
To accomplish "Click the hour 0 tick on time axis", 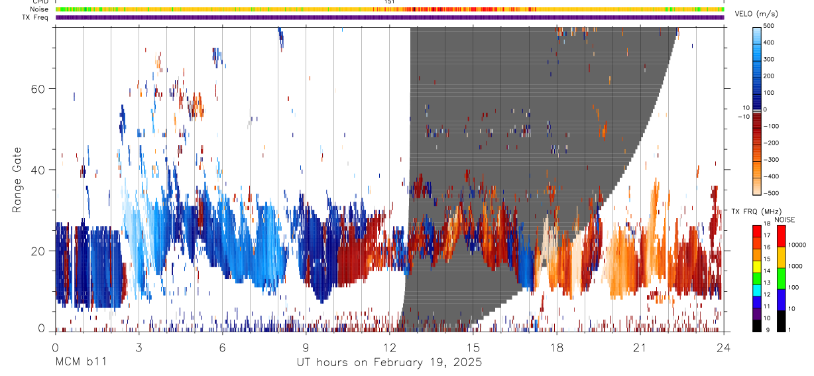I will 56,347.
